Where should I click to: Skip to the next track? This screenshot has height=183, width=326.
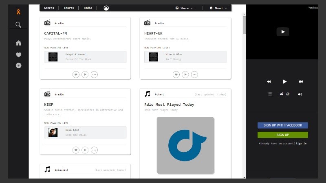(301, 82)
